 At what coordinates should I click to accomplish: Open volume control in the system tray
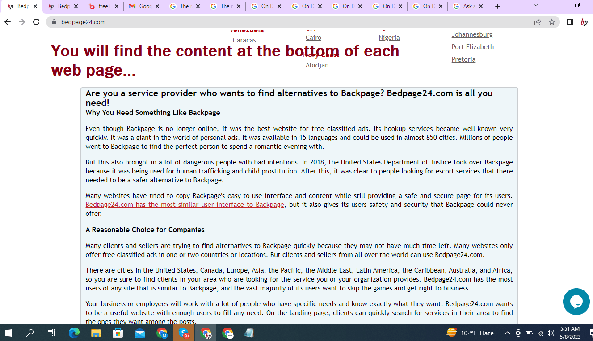551,333
